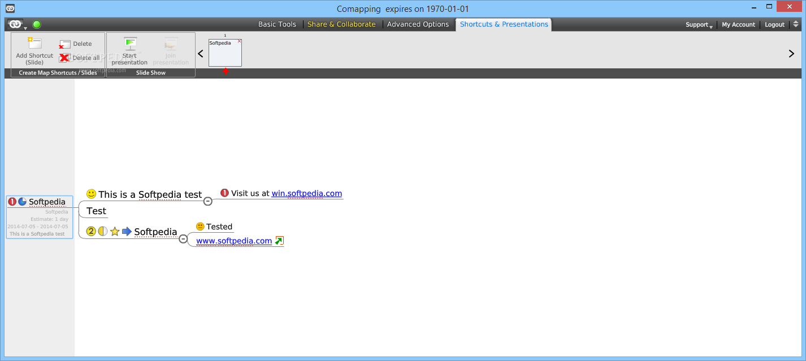Select the child Softpedia node text
This screenshot has height=361, width=806.
156,232
